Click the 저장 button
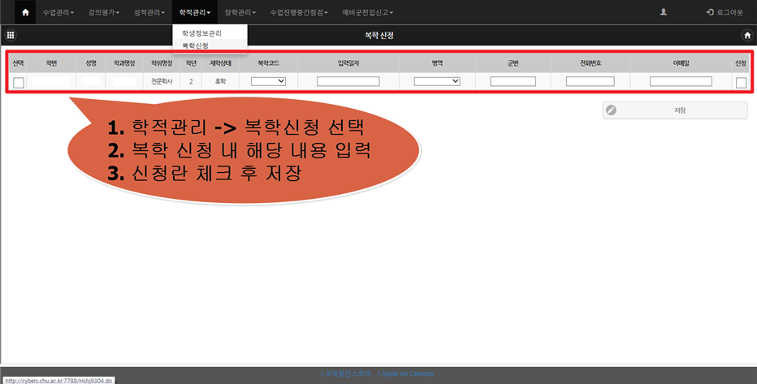Image resolution: width=757 pixels, height=384 pixels. tap(675, 110)
